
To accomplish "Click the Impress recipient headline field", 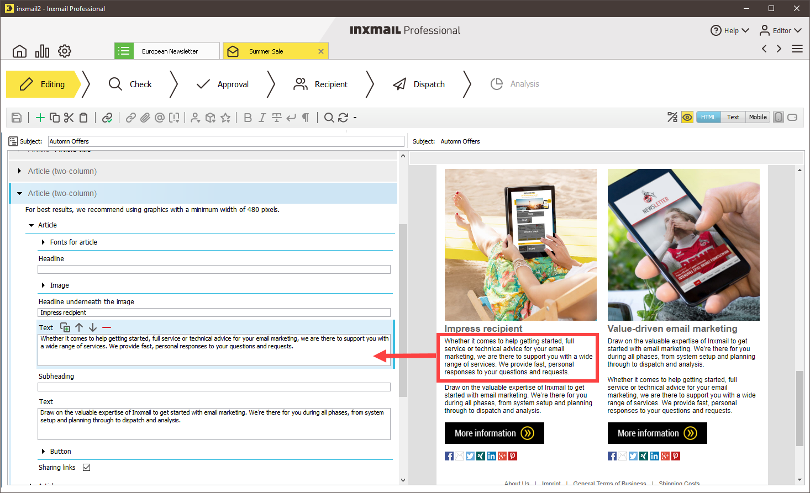I will (x=214, y=312).
